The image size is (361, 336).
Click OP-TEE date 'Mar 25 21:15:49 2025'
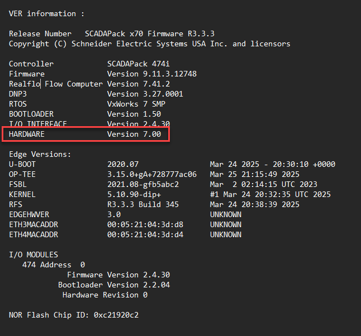254,174
